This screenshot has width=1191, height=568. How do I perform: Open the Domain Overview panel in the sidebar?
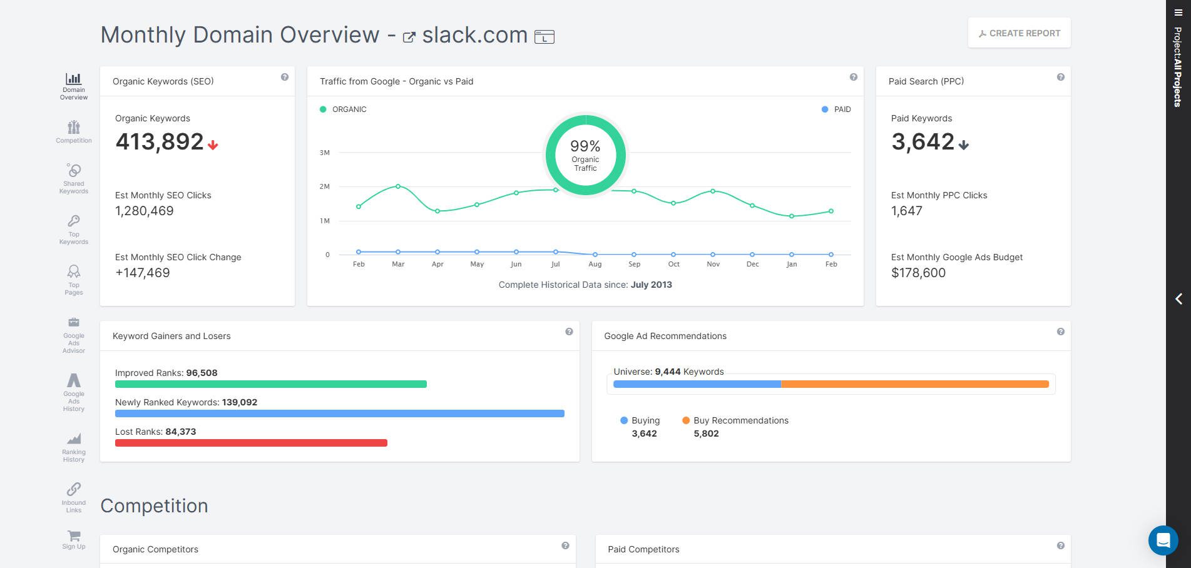pos(73,86)
